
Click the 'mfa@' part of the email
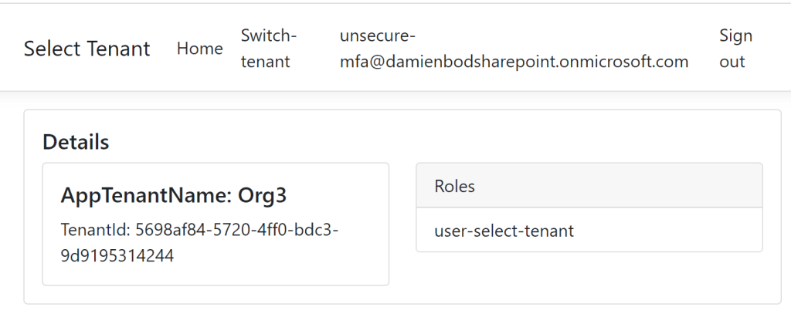point(359,62)
